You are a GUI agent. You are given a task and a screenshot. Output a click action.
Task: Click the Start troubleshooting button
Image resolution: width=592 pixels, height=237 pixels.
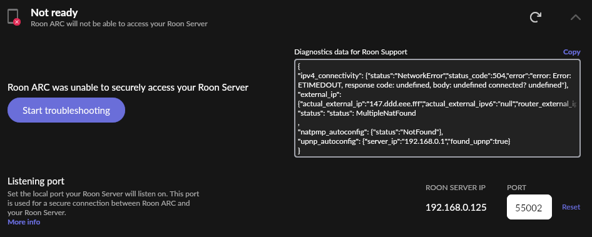[66, 110]
